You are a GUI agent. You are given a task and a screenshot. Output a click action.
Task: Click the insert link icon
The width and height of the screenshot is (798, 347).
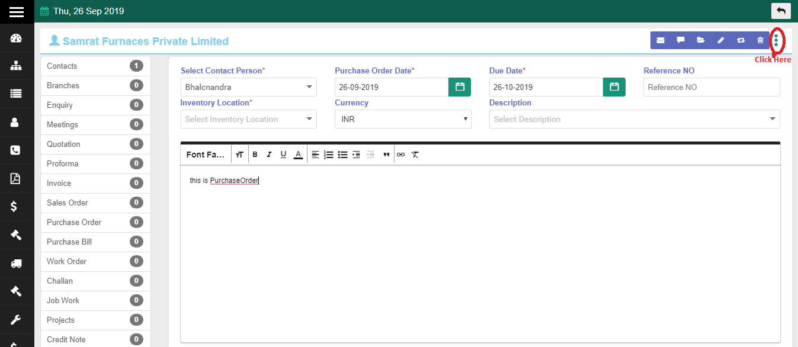(401, 155)
